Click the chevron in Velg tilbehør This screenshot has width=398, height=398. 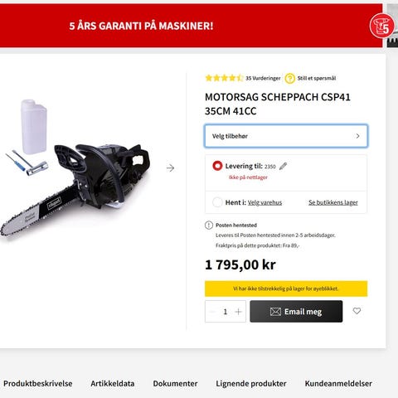pos(357,136)
